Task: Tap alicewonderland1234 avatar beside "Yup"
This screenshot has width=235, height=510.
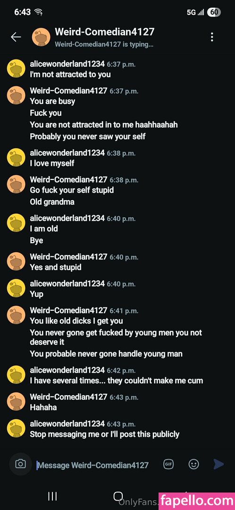Action: (x=16, y=288)
